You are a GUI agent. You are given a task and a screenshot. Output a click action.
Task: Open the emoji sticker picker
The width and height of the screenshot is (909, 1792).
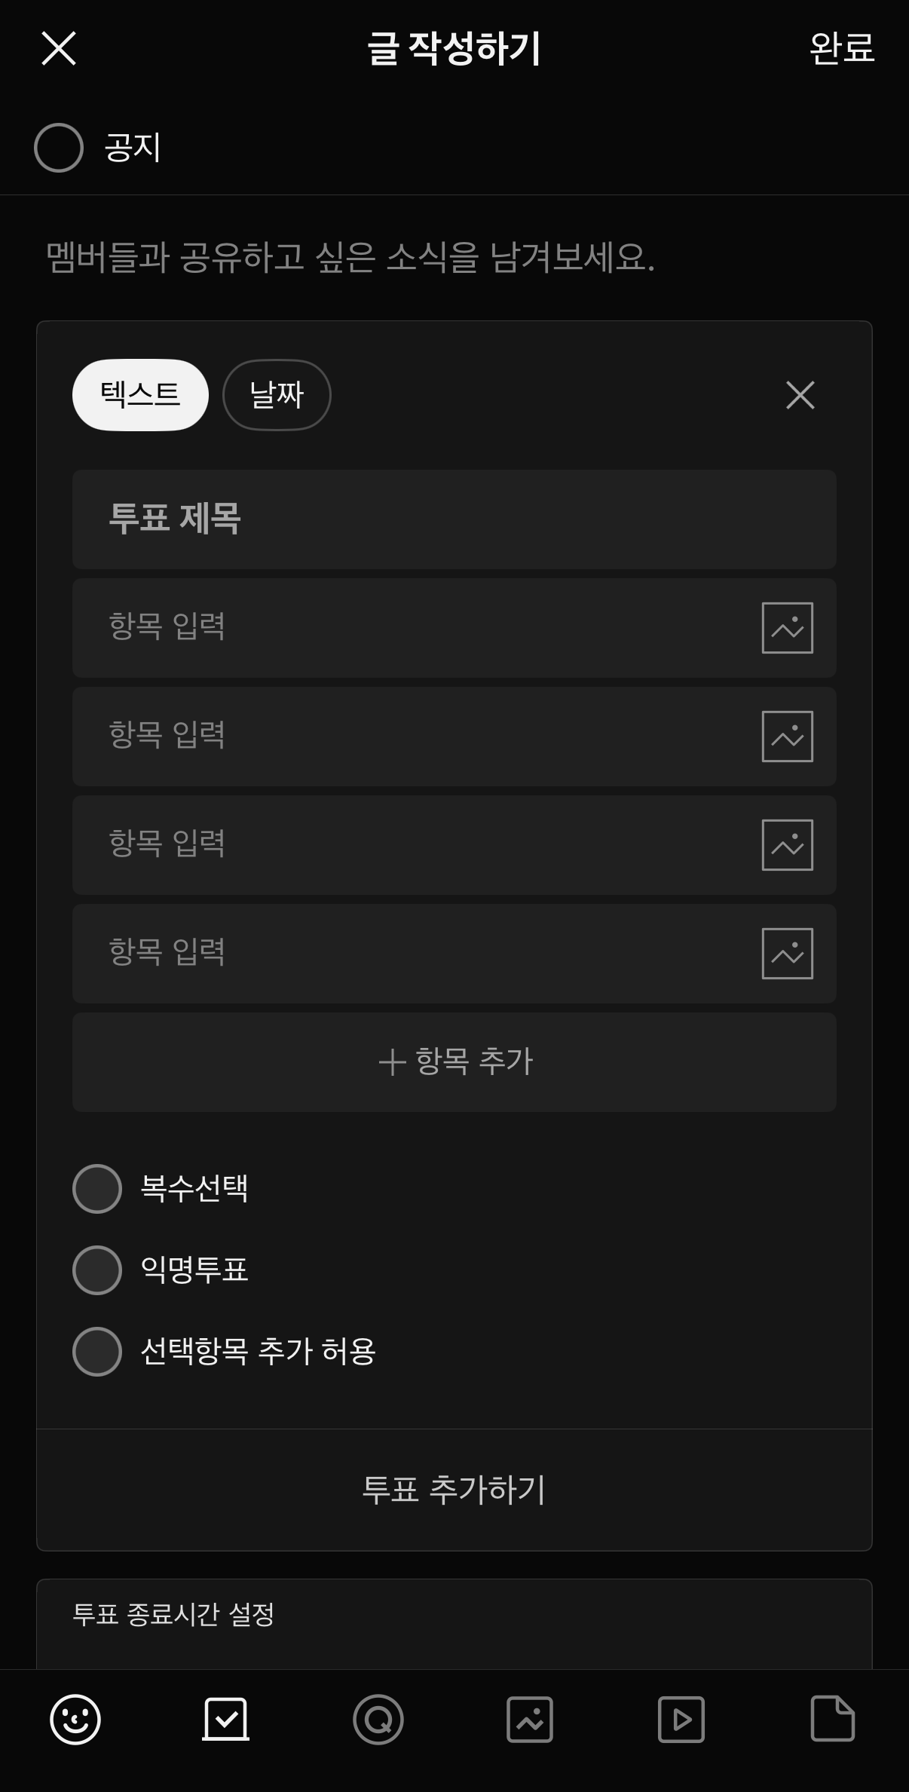(x=75, y=1720)
